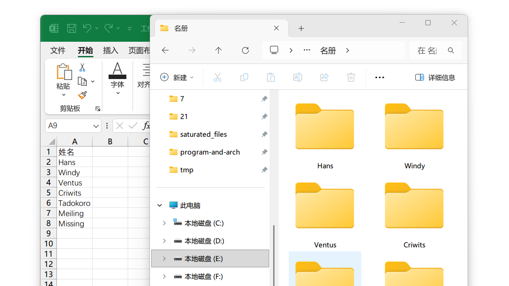Share selected file from Explorer toolbar

pos(324,77)
